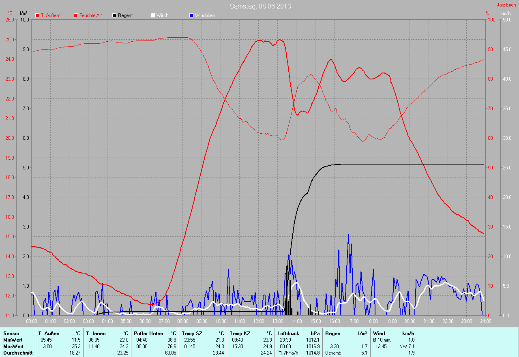The image size is (519, 357).
Task: Click the 12:00 mark on time axis
Action: (258, 321)
